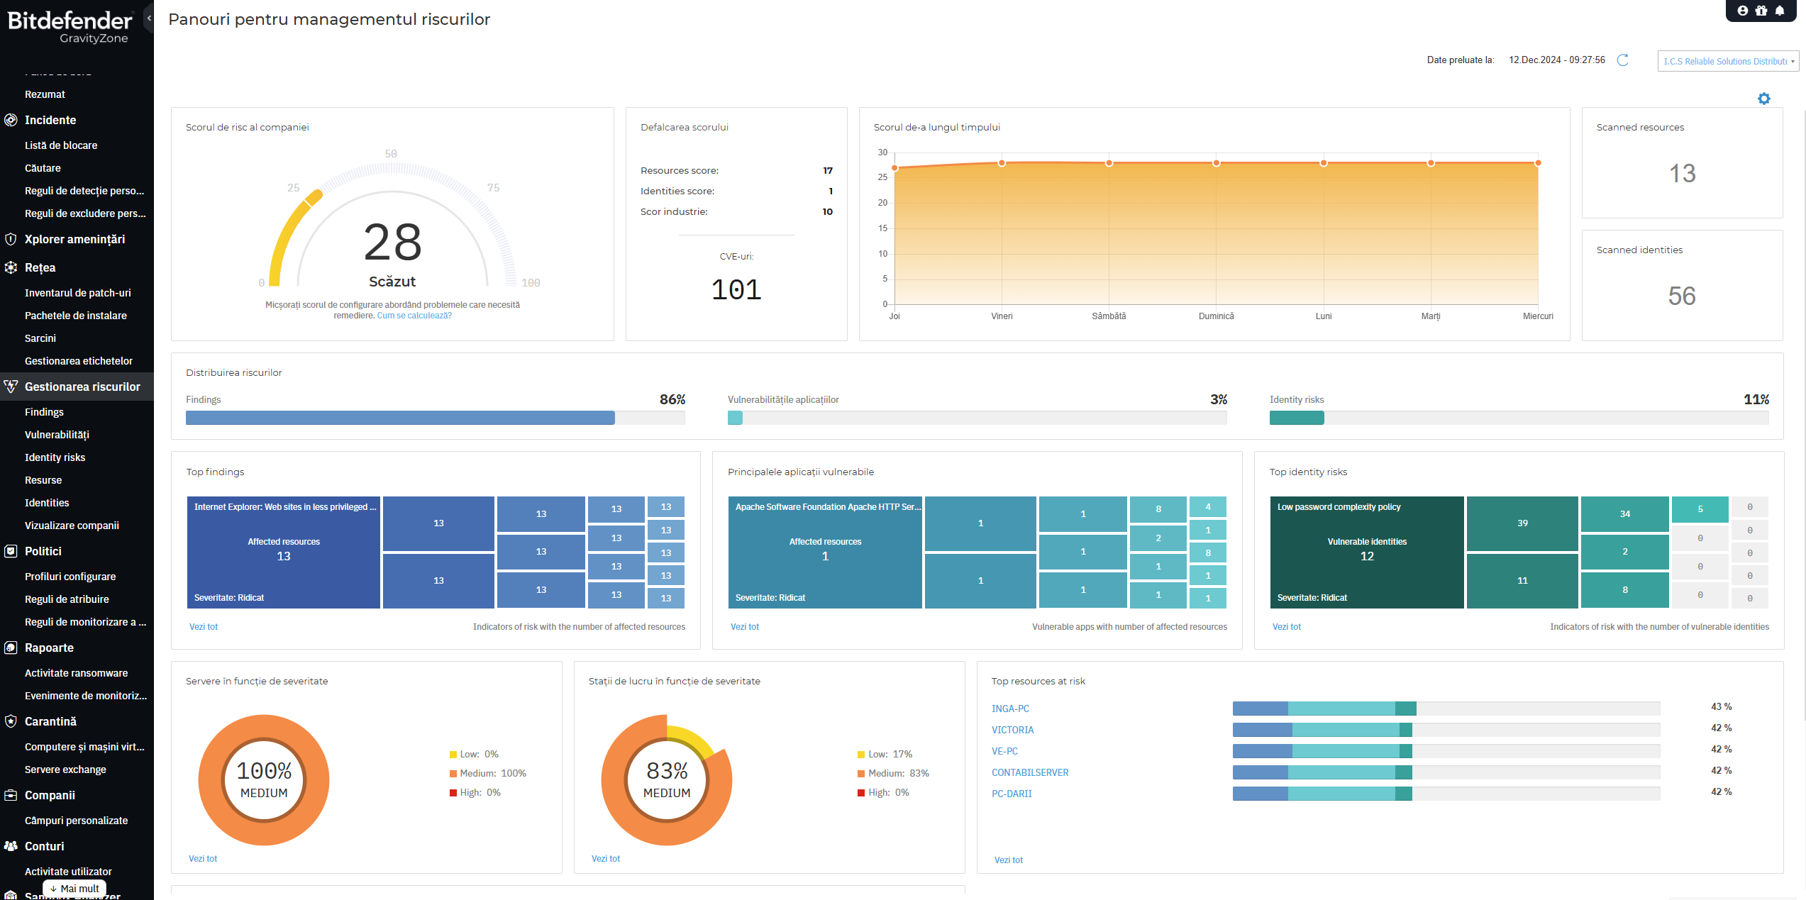Click the Internet Explorer finding tile
Image resolution: width=1806 pixels, height=900 pixels.
click(284, 552)
